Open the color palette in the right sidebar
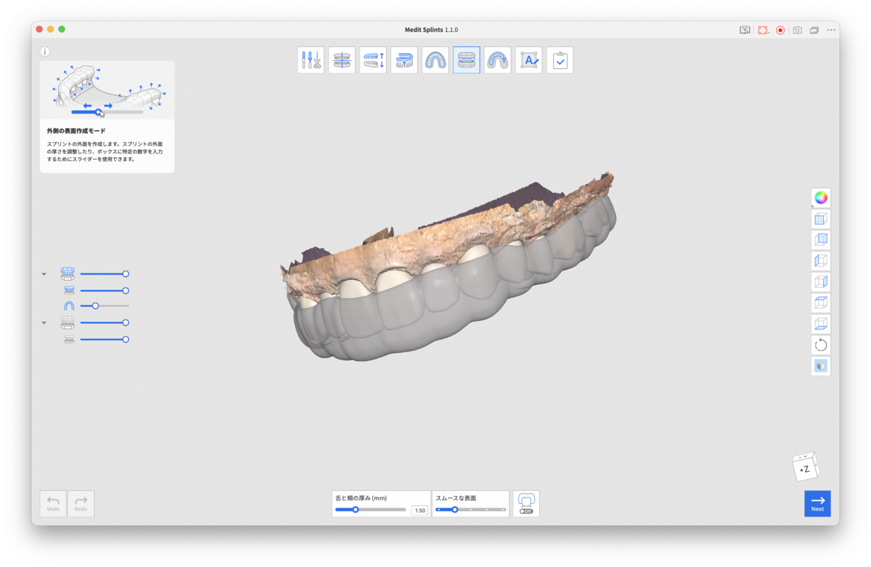Image resolution: width=871 pixels, height=567 pixels. point(820,196)
